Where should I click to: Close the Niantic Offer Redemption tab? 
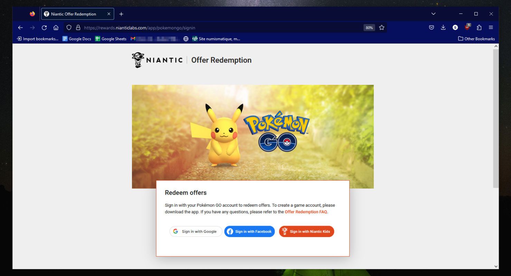[x=108, y=14]
